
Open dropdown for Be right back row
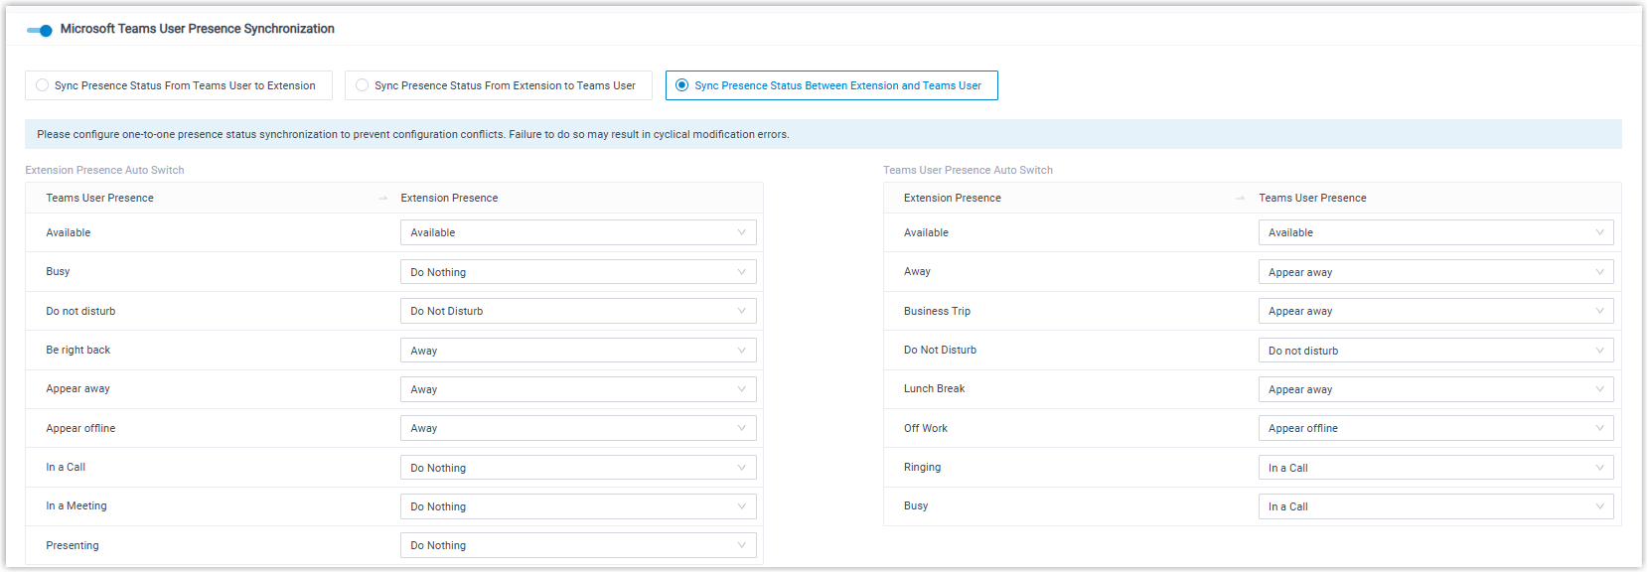click(577, 351)
